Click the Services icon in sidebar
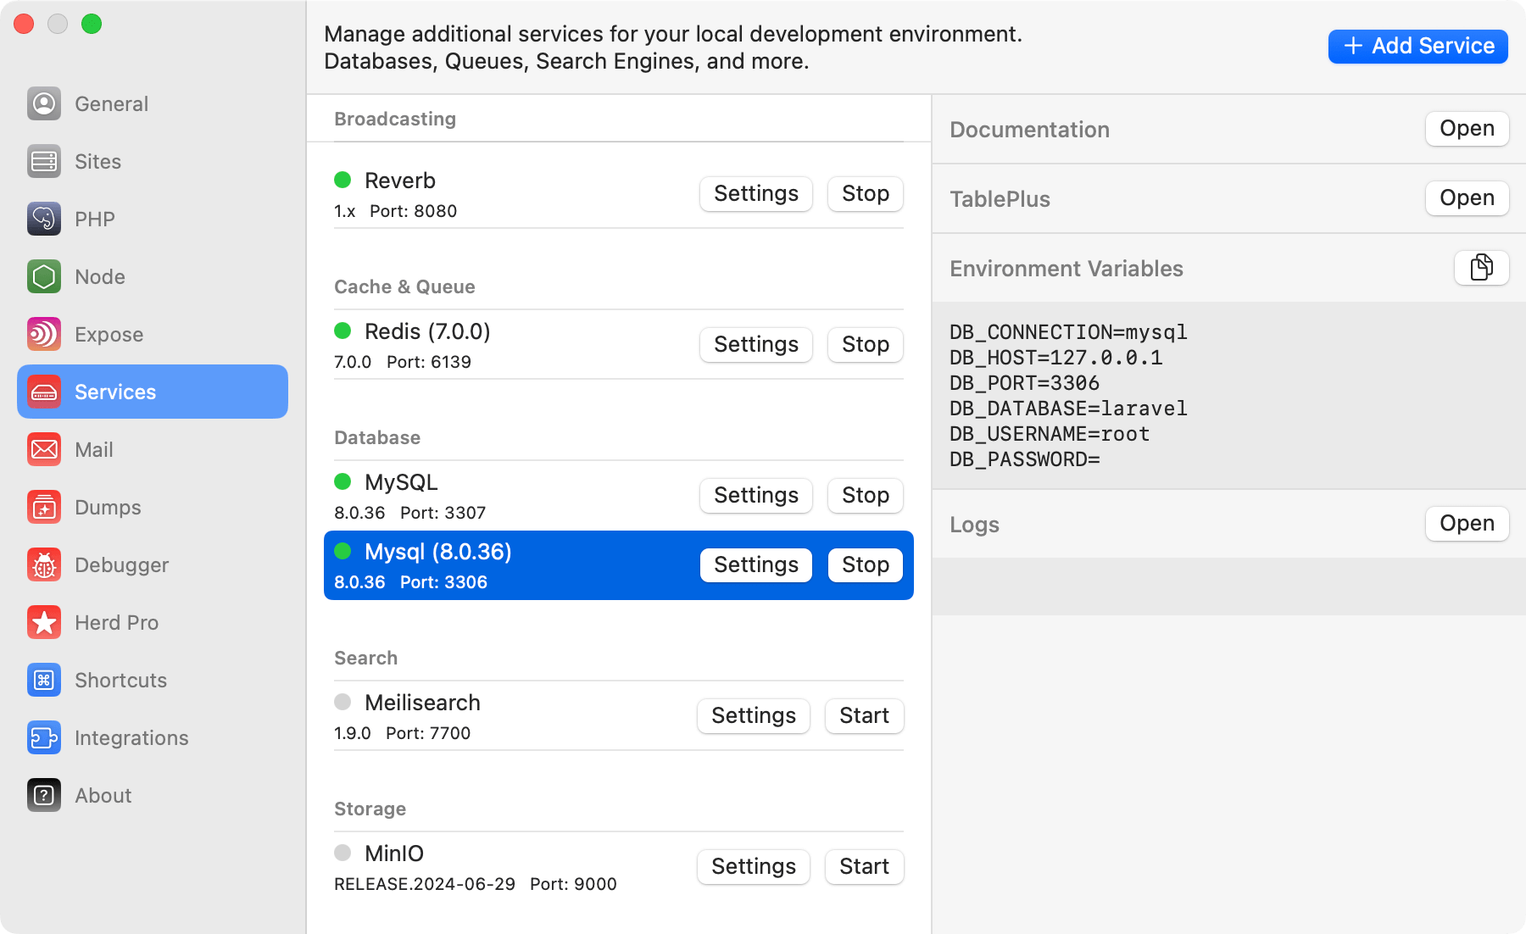The height and width of the screenshot is (934, 1526). point(44,392)
